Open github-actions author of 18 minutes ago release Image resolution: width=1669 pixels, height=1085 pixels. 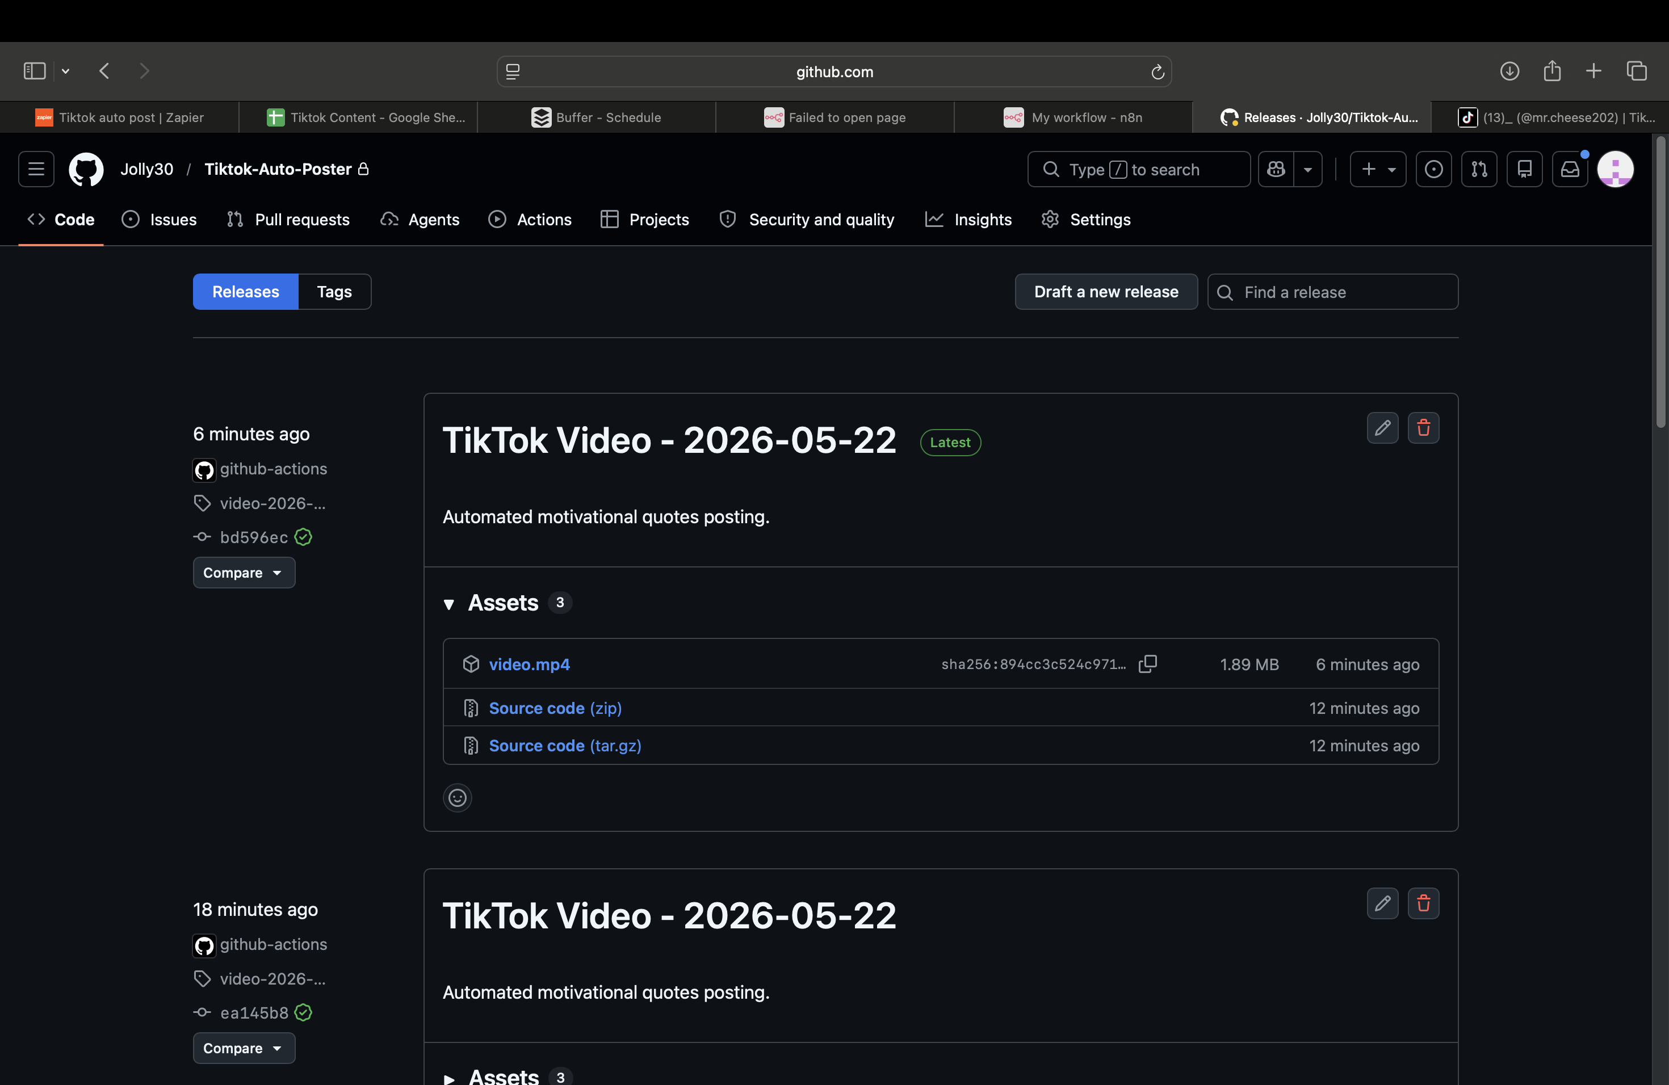[x=274, y=944]
